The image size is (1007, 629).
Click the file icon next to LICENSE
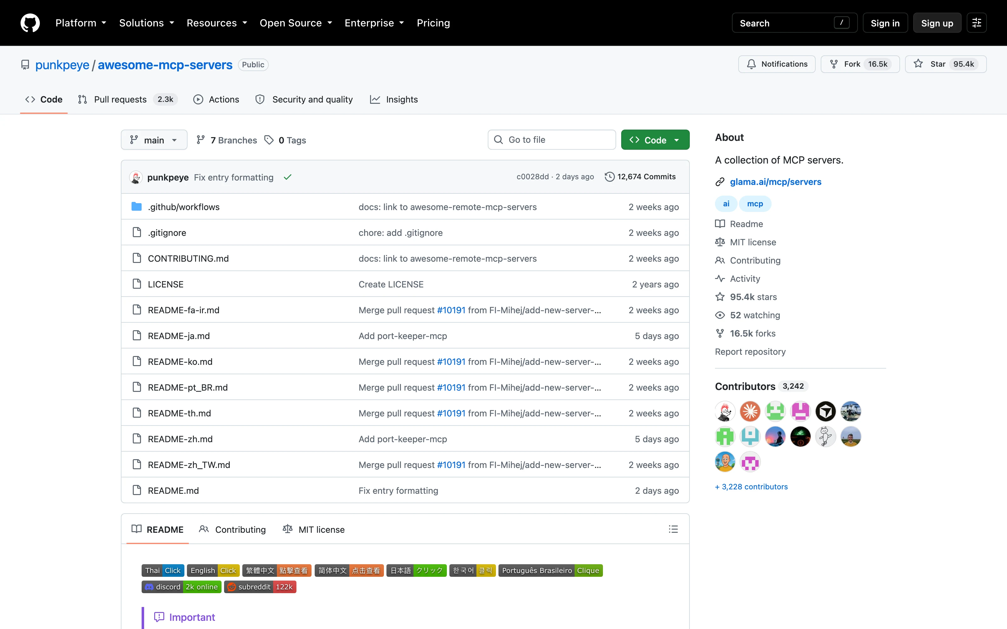pos(137,284)
